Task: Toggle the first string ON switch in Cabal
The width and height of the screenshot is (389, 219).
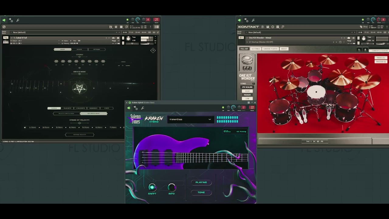Action: [56, 61]
